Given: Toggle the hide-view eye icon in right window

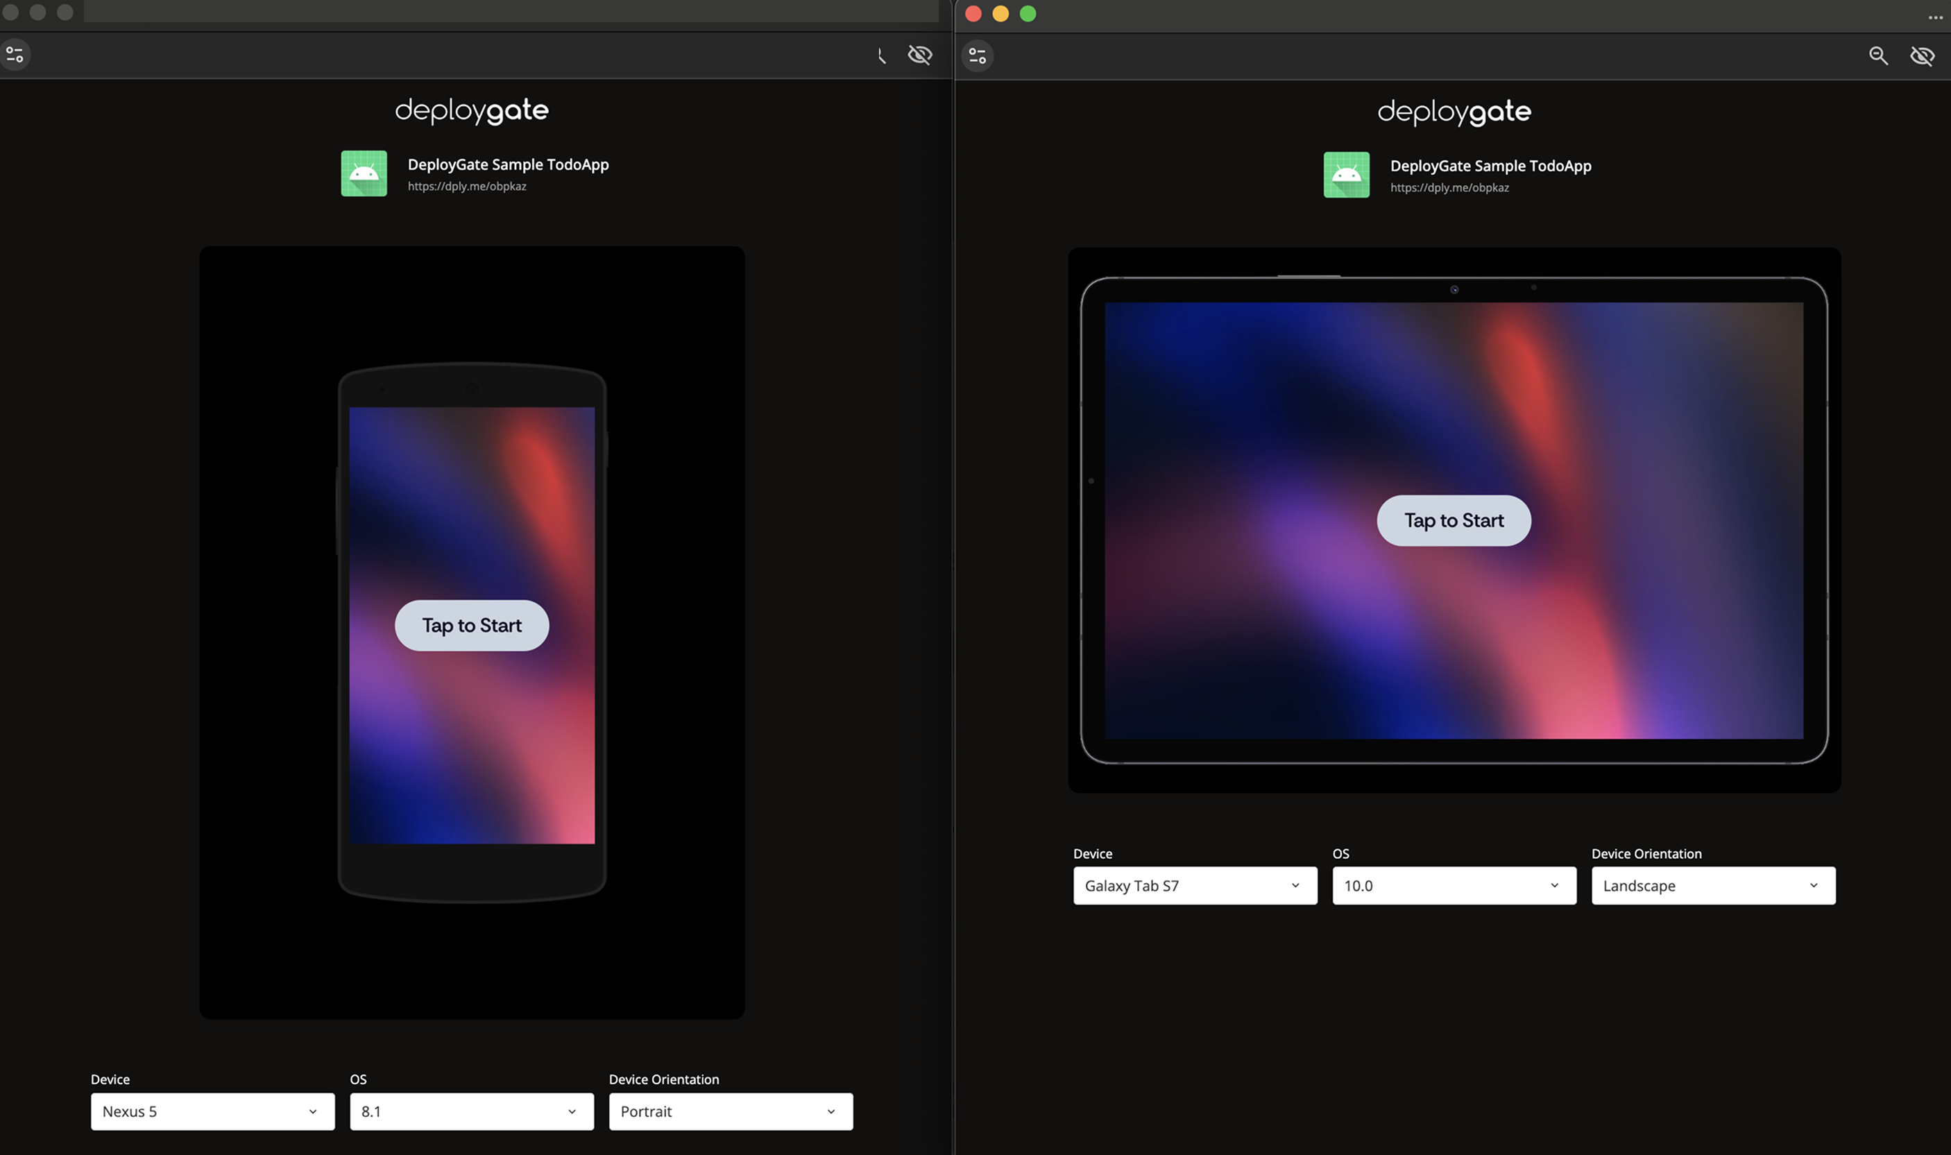Looking at the screenshot, I should pos(1922,56).
